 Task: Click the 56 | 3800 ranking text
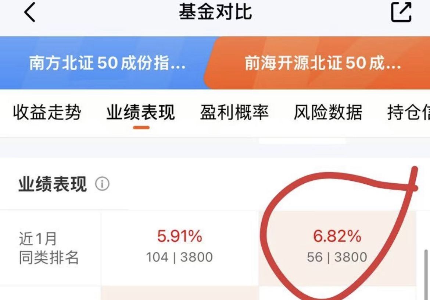(x=337, y=257)
